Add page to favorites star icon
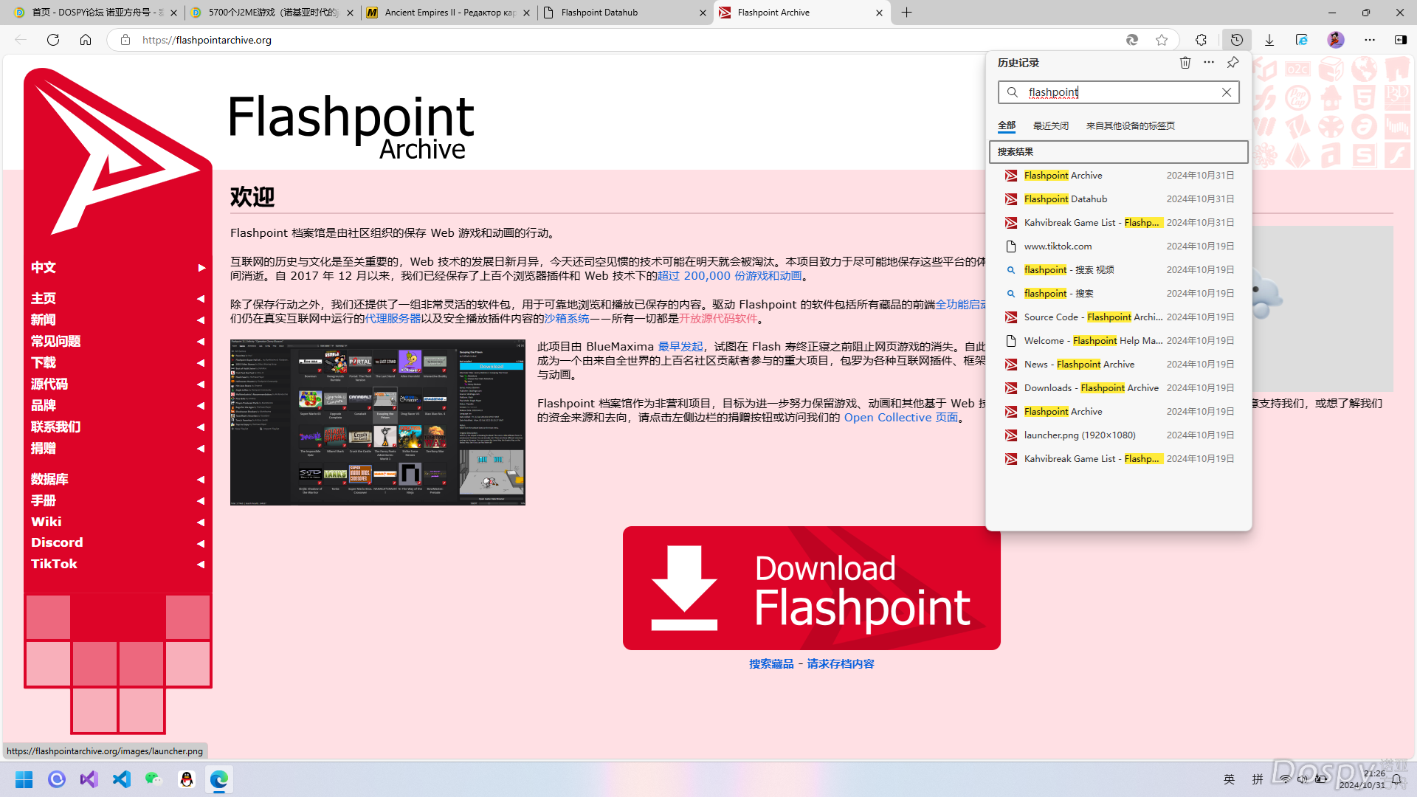 click(x=1162, y=40)
